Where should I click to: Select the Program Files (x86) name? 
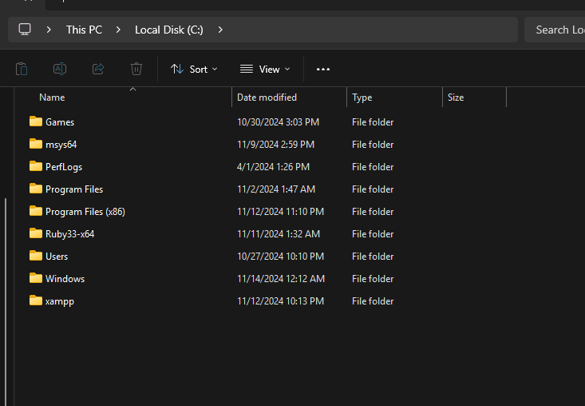[x=85, y=212]
